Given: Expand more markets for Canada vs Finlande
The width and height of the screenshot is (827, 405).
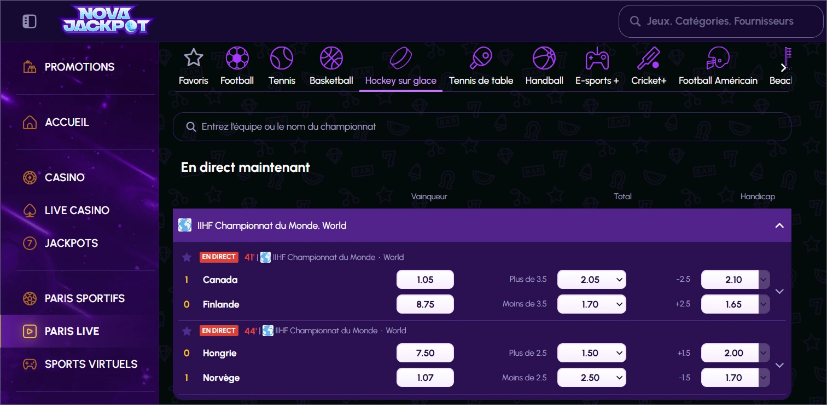Looking at the screenshot, I should (x=780, y=291).
